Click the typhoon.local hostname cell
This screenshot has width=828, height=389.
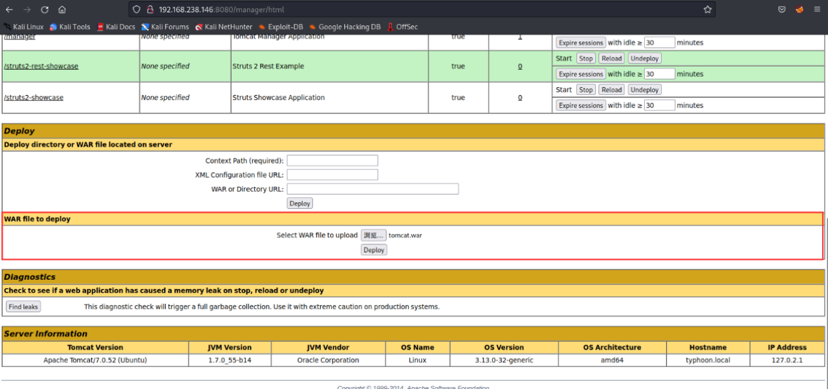708,360
